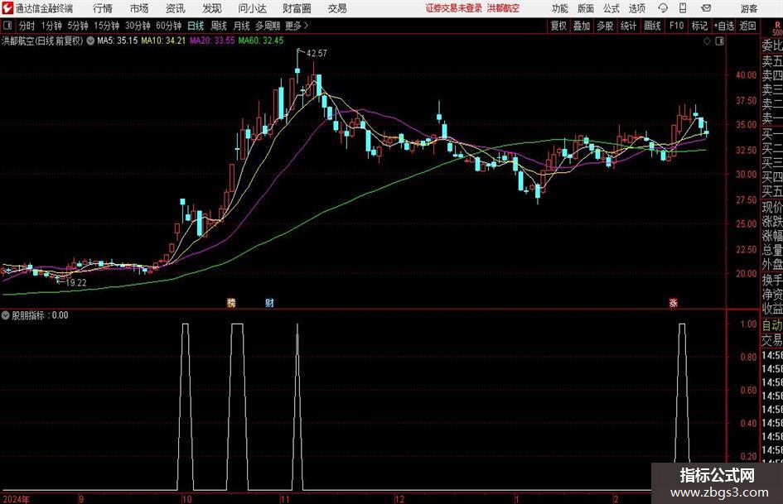This screenshot has width=783, height=504.
Task: Toggle the left panel icon beside 分时
Action: (x=7, y=26)
